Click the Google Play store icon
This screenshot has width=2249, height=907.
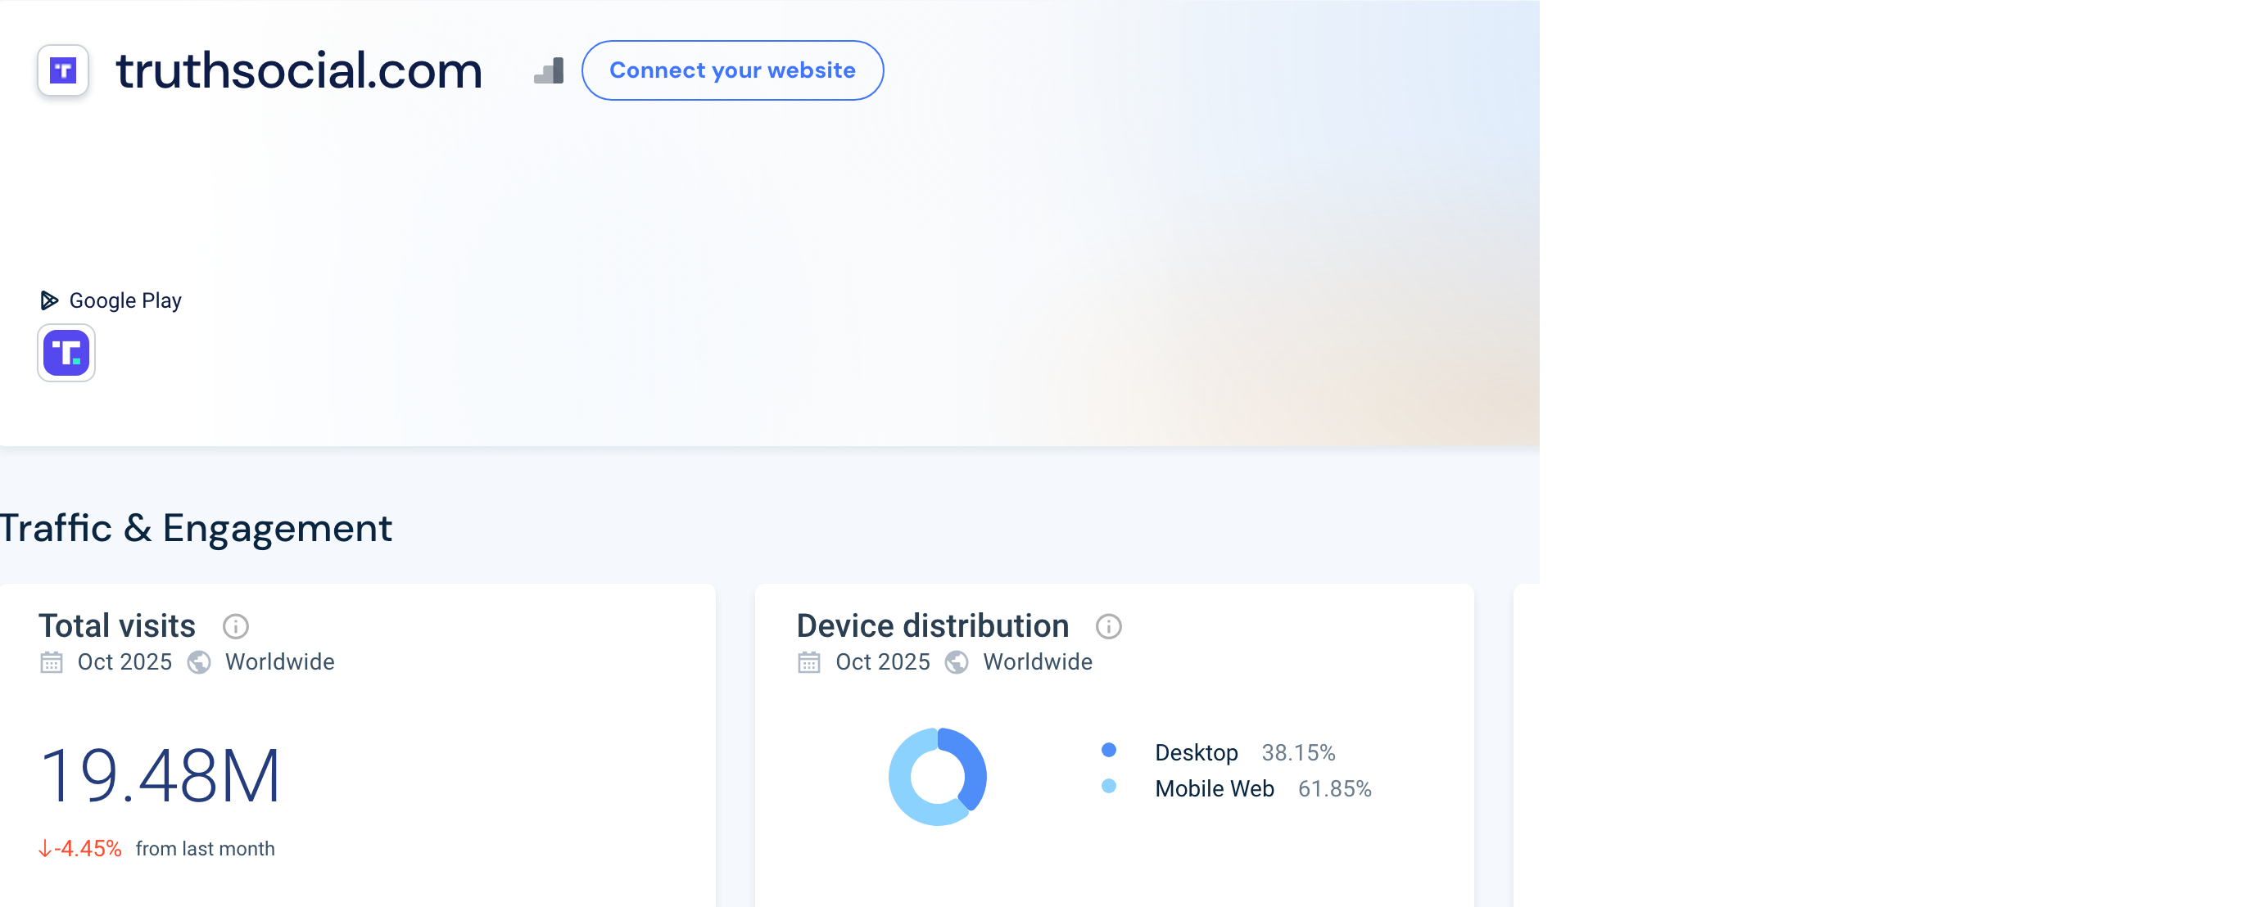click(49, 300)
